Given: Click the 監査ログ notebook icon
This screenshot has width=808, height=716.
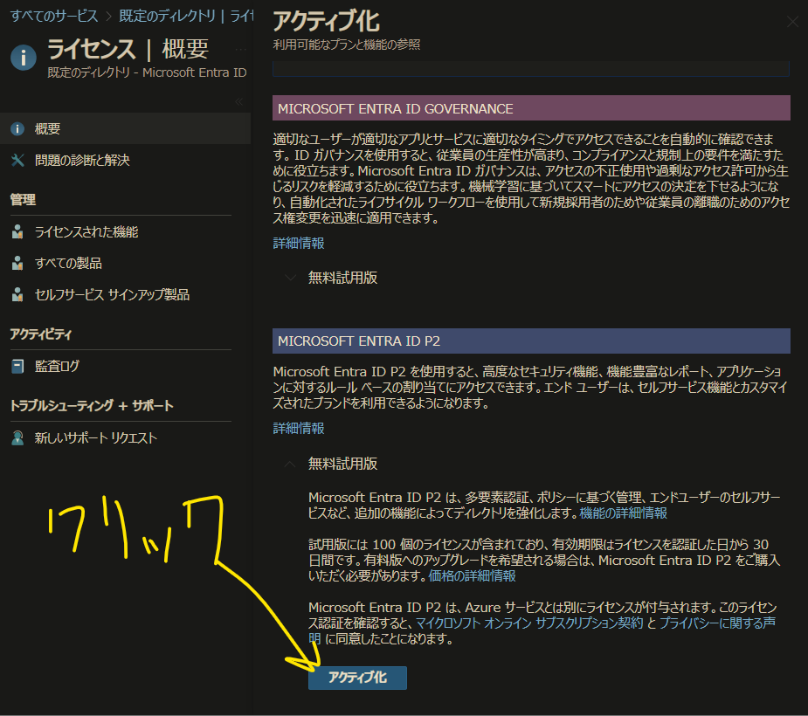Looking at the screenshot, I should [17, 366].
